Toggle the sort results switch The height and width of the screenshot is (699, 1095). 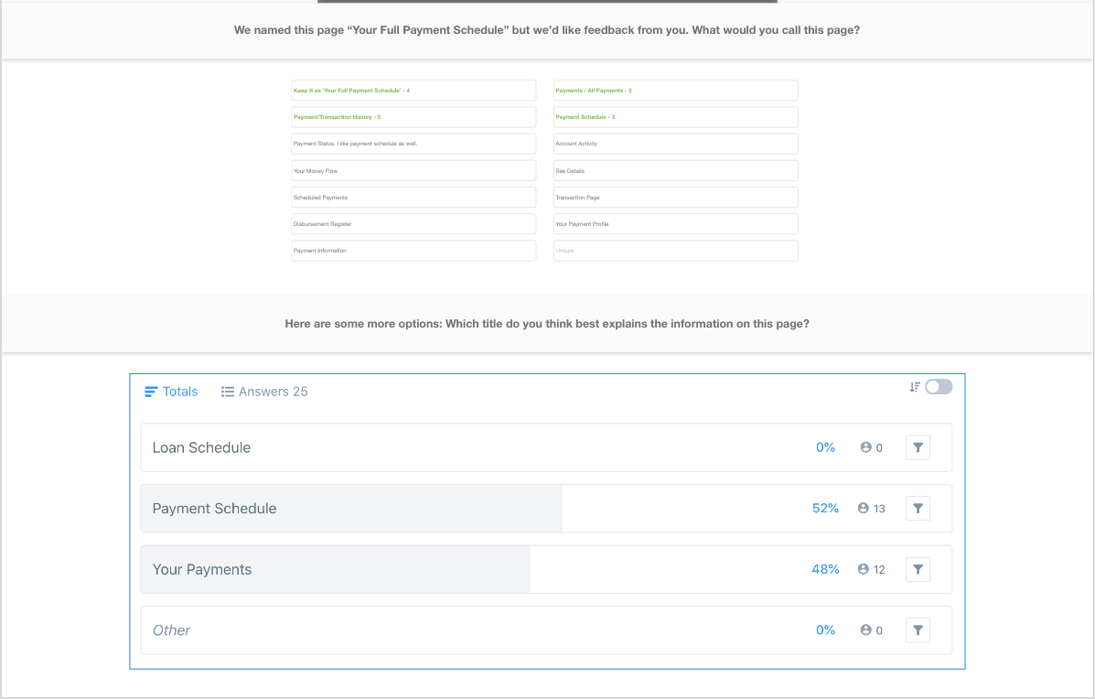pos(939,387)
